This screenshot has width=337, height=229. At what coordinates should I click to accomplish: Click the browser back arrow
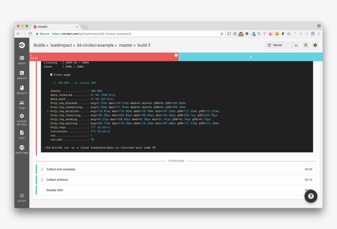click(x=18, y=34)
